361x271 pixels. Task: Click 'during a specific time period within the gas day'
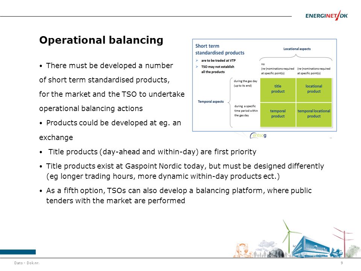click(246, 111)
